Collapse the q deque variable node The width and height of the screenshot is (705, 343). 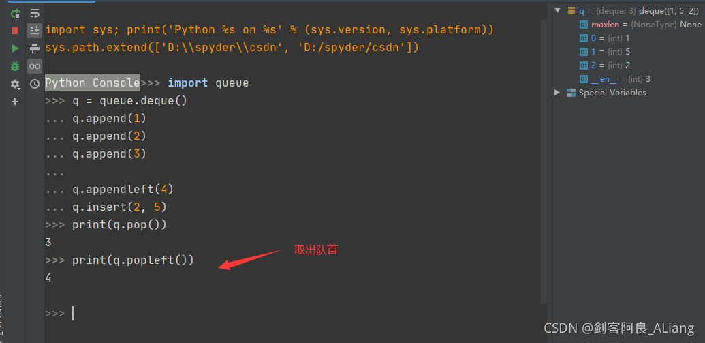coord(557,10)
